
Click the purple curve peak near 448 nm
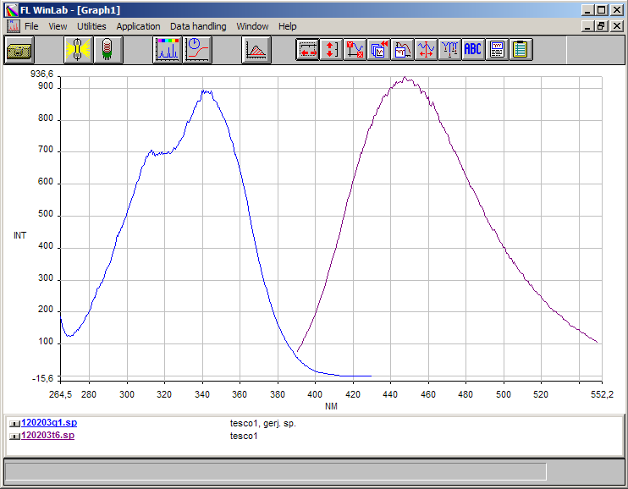405,79
